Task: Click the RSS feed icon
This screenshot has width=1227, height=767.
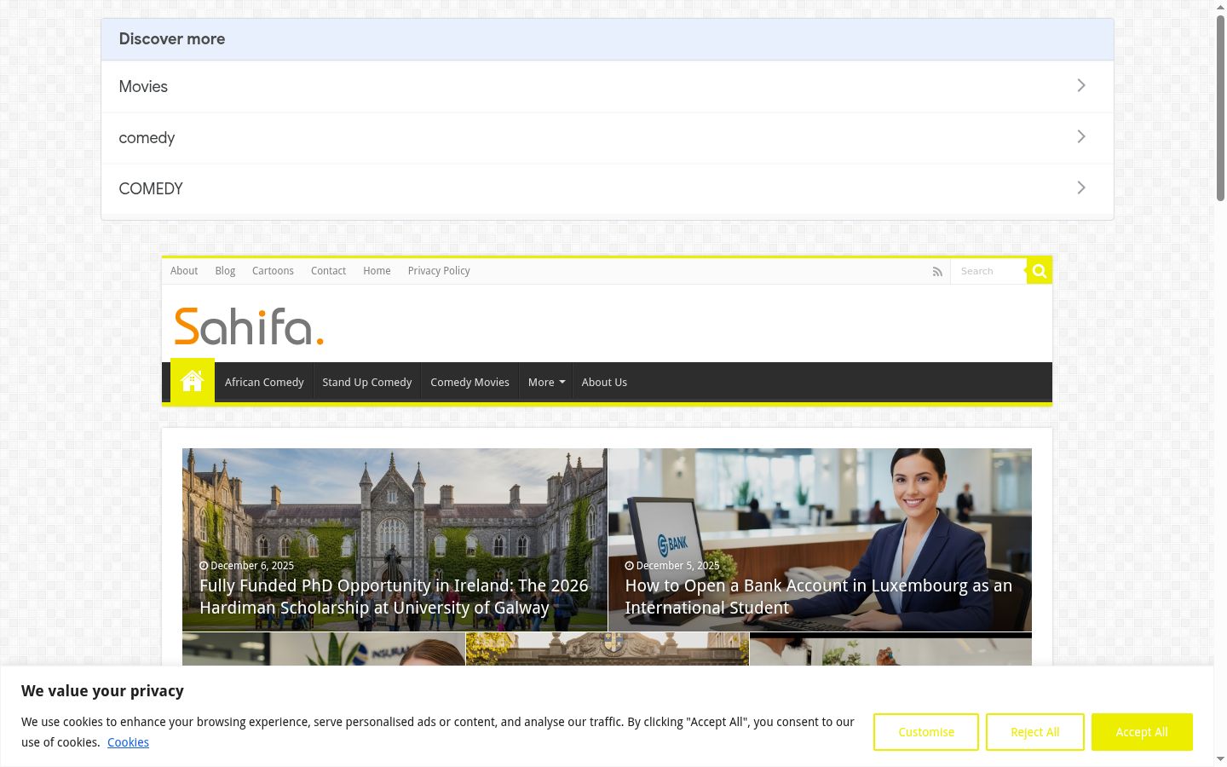Action: click(x=937, y=272)
